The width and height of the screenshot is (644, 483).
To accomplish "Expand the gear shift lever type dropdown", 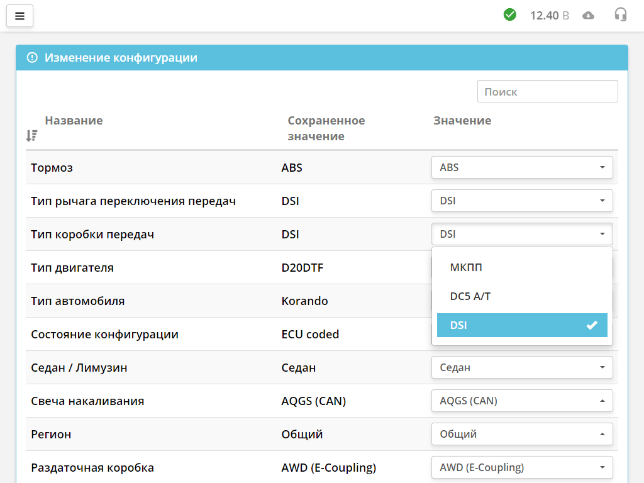I will [x=522, y=201].
